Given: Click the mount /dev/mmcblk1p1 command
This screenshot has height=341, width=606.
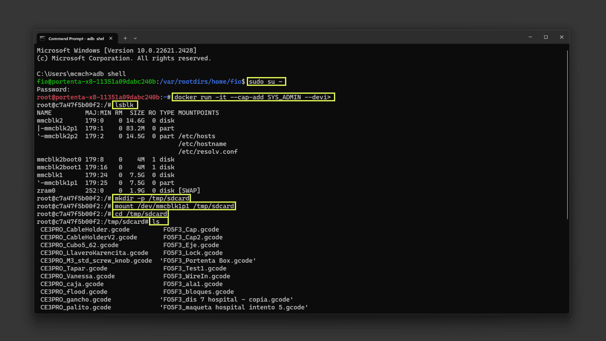Looking at the screenshot, I should click(174, 206).
